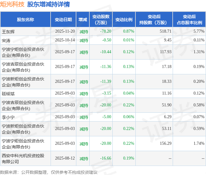The image size is (206, 175).
Task: Click the percentage 5.77%
Action: [x=199, y=31]
